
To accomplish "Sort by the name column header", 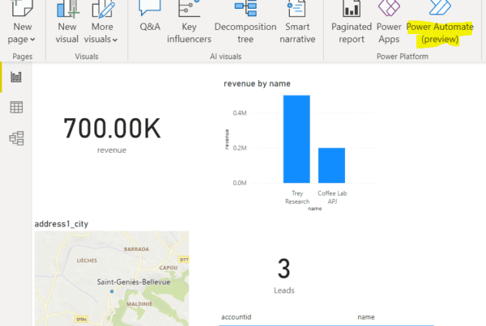I will pyautogui.click(x=366, y=317).
